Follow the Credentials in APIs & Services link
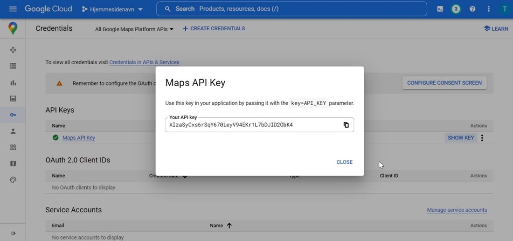 pos(144,62)
